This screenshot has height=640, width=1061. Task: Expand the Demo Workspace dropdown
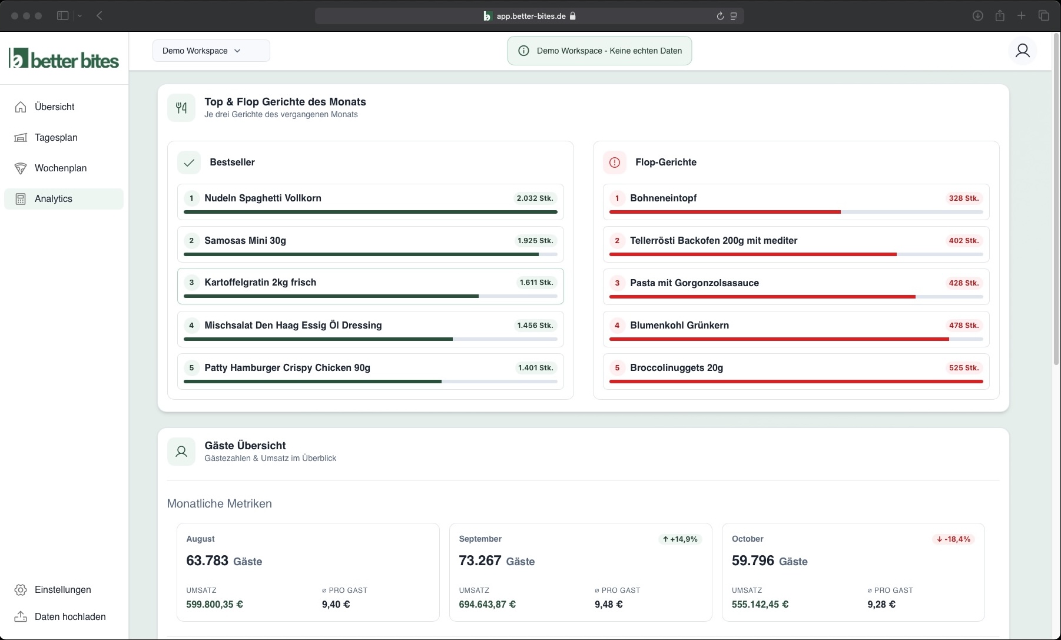(211, 51)
